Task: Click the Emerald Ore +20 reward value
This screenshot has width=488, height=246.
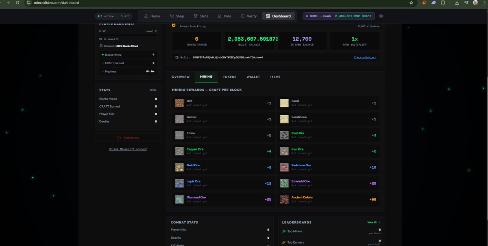Action: tap(373, 183)
